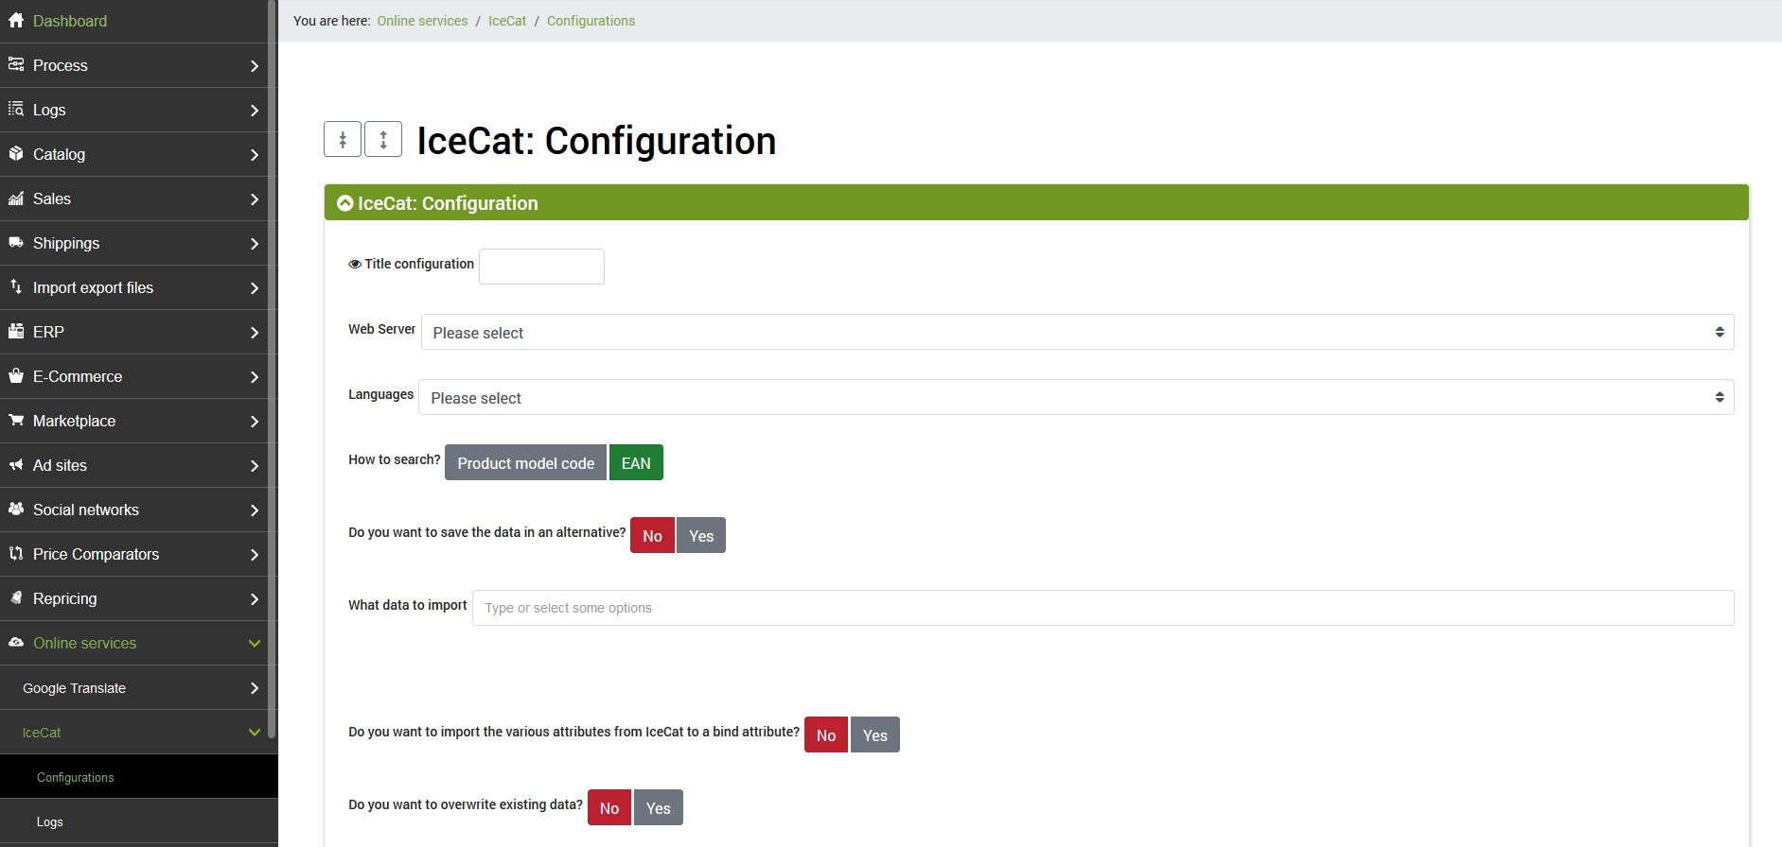1782x847 pixels.
Task: Open the Configurations submenu item
Action: pos(138,777)
